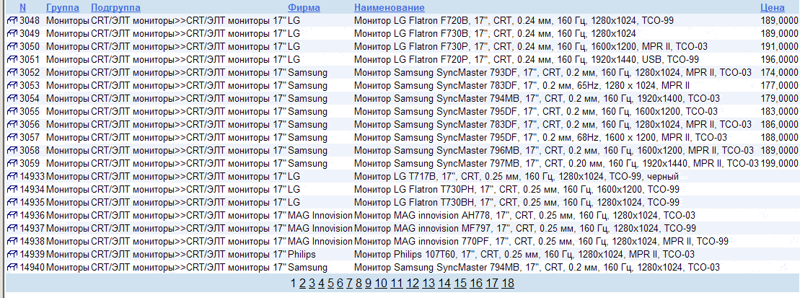Open the icon for item 3053
Screen dimensions: 800x298
[x=12, y=85]
